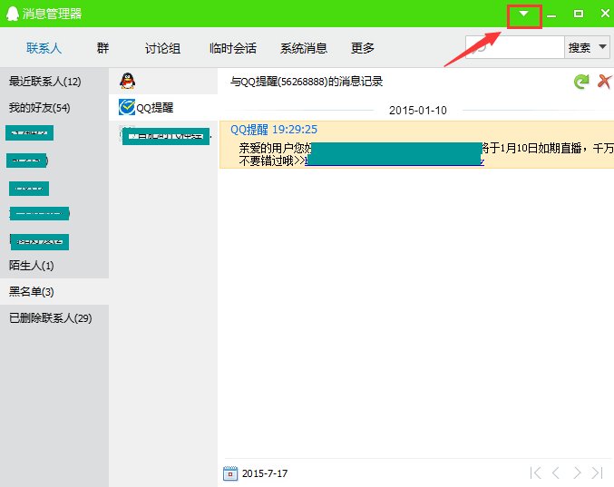
Task: Go to last page of records
Action: [x=597, y=472]
